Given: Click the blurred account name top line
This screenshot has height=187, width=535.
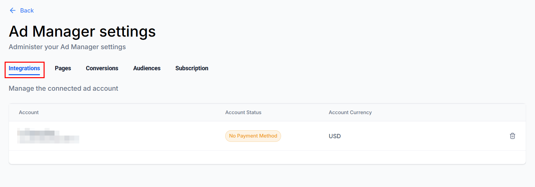Looking at the screenshot, I should coord(36,133).
